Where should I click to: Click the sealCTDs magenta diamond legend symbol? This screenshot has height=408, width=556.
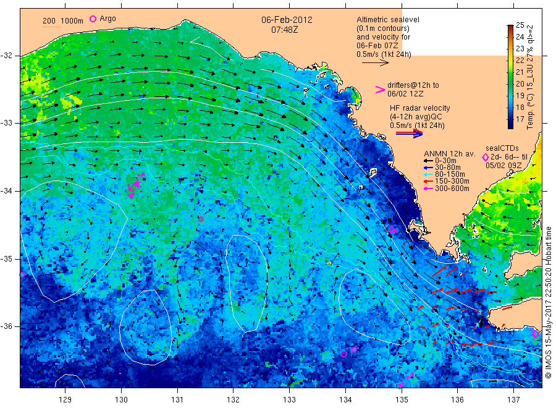tap(486, 157)
